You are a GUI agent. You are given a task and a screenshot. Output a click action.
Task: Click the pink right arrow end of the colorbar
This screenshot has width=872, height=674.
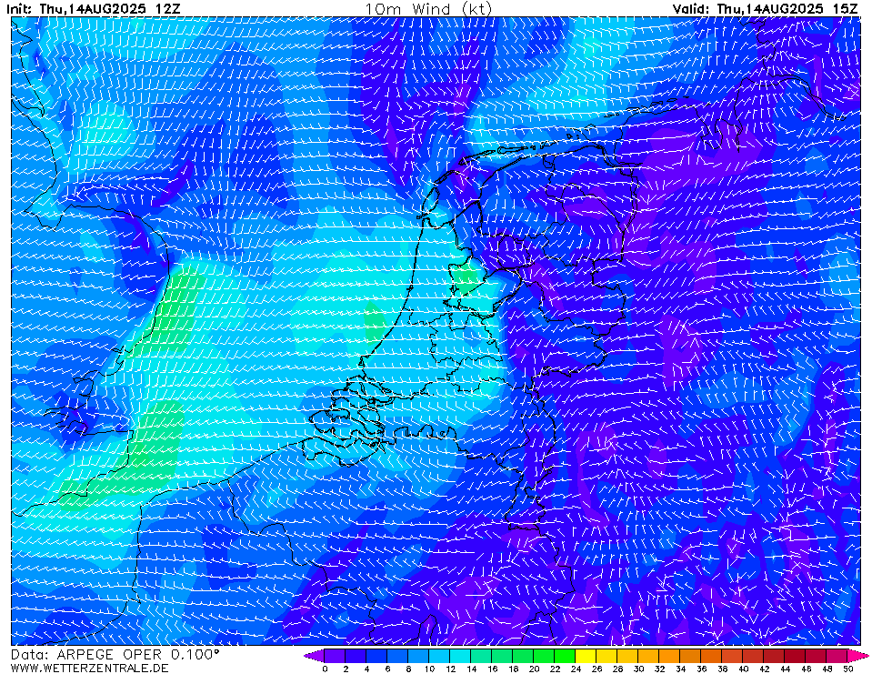tap(858, 656)
